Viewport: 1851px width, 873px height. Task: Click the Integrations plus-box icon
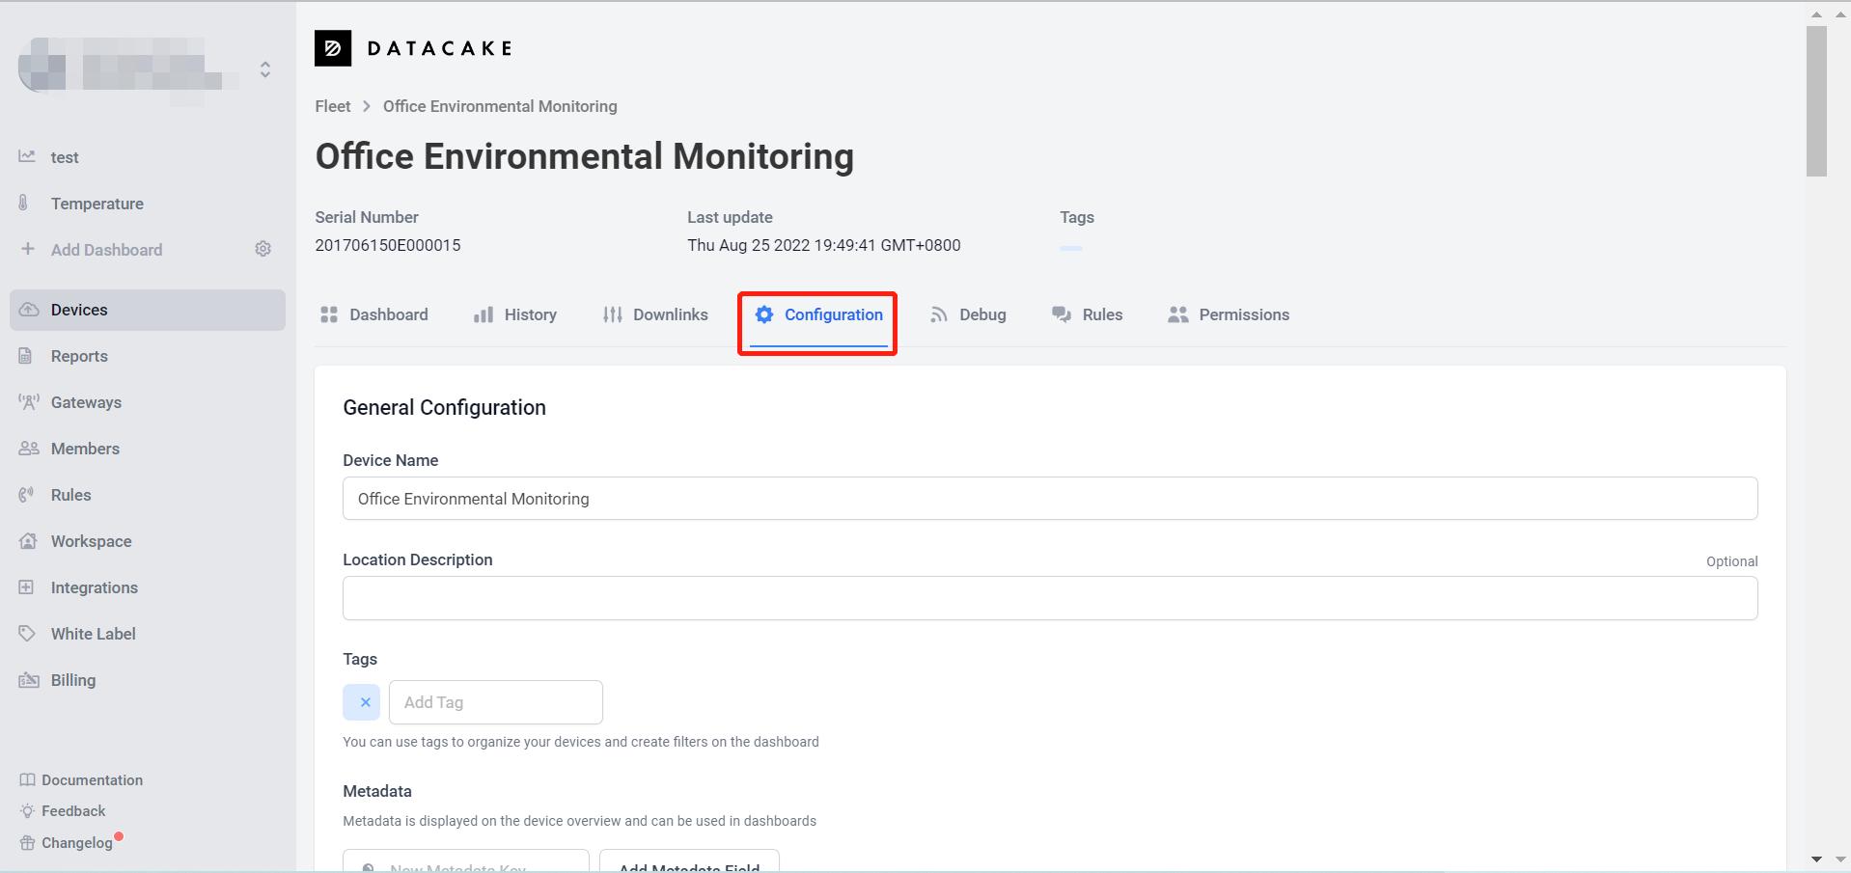[x=27, y=587]
